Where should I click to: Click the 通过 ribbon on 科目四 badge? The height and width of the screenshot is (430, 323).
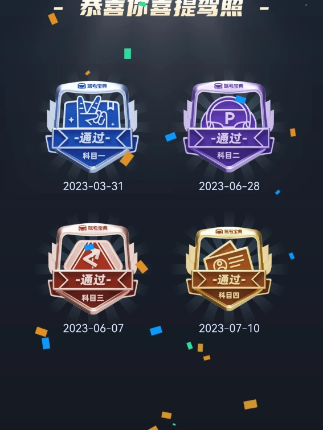coord(228,280)
